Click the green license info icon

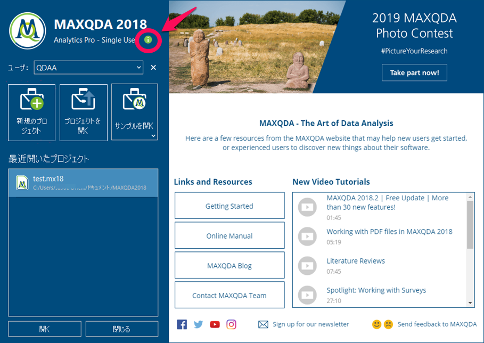[148, 39]
